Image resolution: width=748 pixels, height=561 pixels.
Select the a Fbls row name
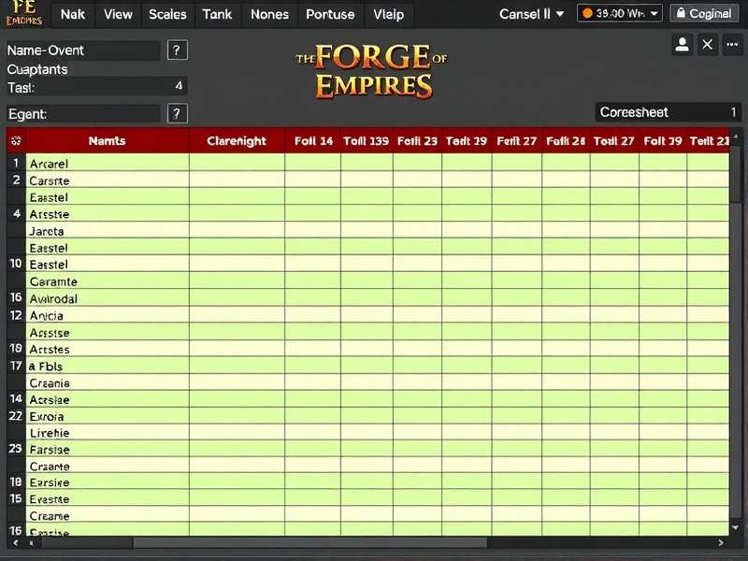coord(45,367)
